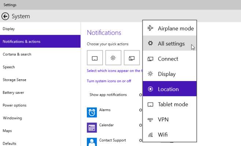Click the System page title

coord(21,17)
